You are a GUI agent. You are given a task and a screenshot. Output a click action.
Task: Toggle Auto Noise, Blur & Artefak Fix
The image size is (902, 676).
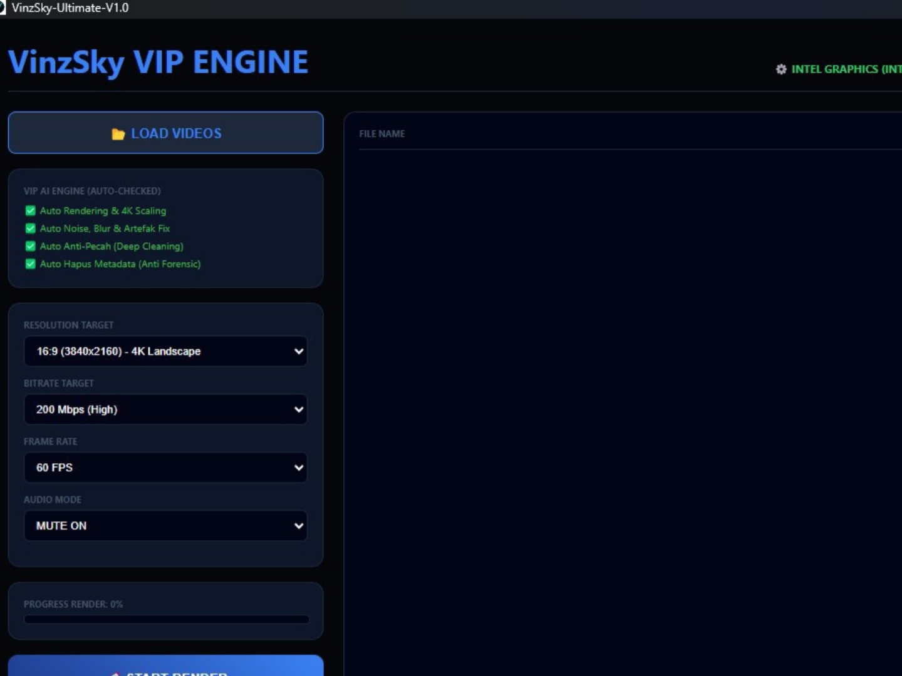point(30,228)
